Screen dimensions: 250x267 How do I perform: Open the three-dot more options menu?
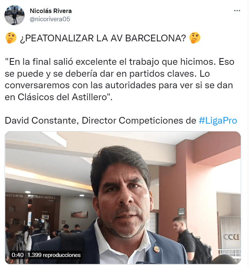point(237,11)
